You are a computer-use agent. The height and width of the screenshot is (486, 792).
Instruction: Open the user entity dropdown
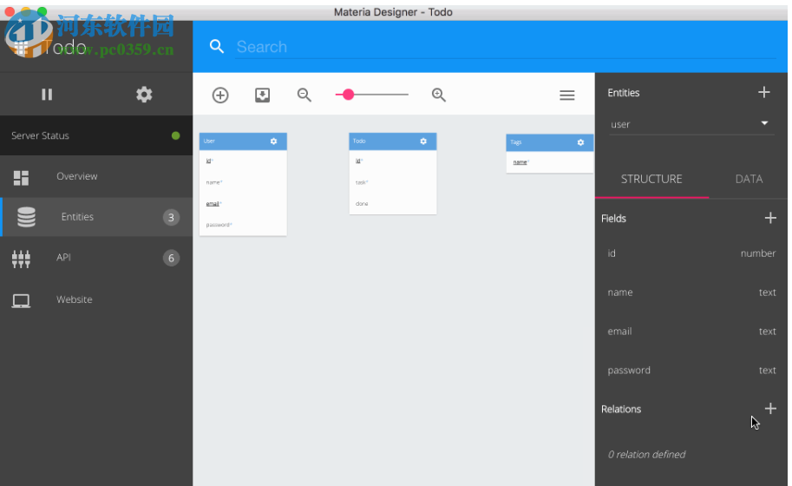point(690,124)
